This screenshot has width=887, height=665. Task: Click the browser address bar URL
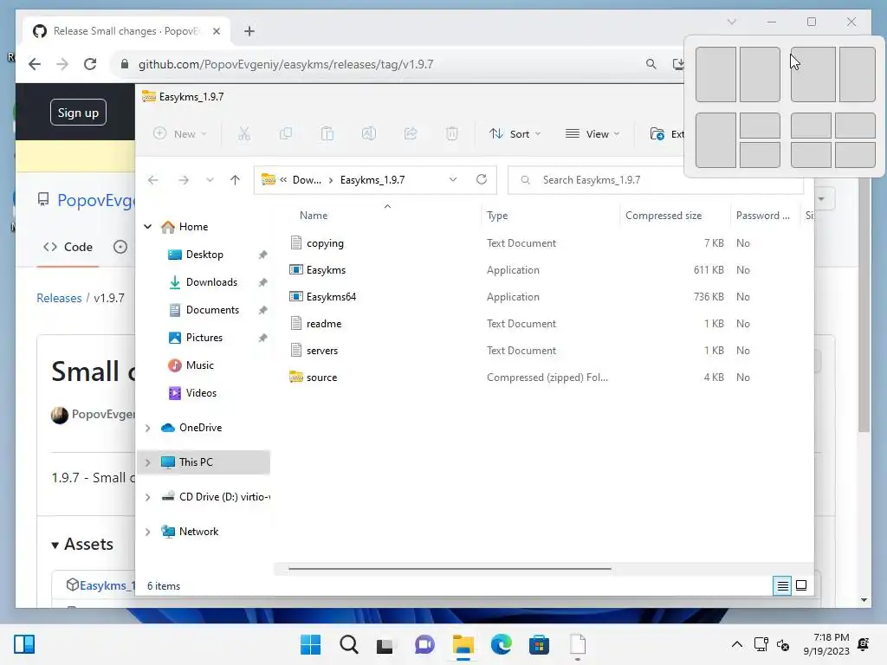286,64
